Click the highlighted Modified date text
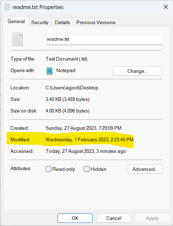 point(89,139)
